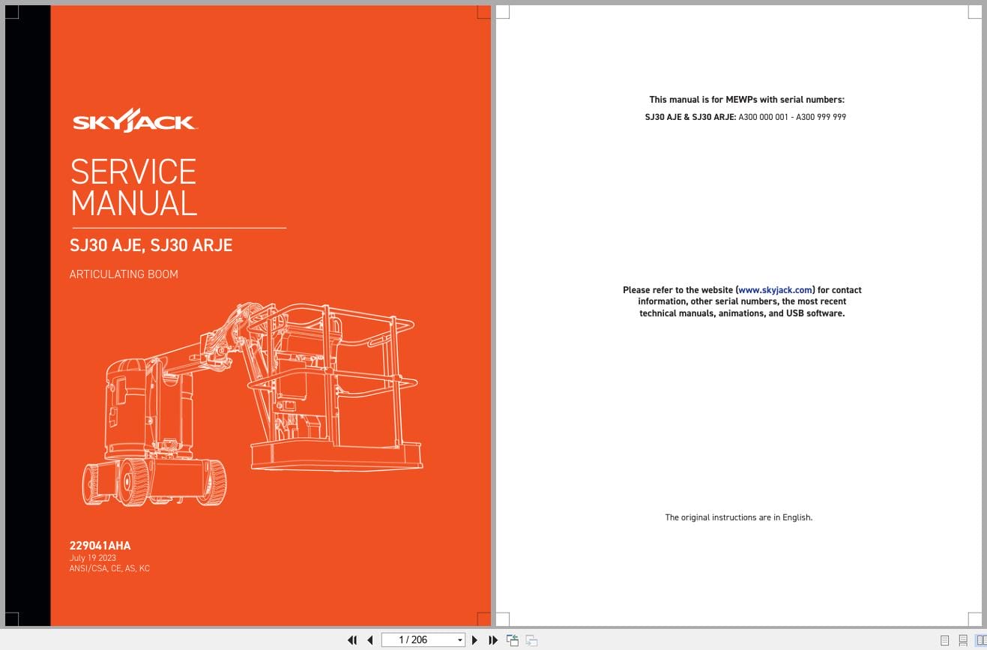Open the page number dropdown list
The height and width of the screenshot is (650, 987).
pos(459,640)
